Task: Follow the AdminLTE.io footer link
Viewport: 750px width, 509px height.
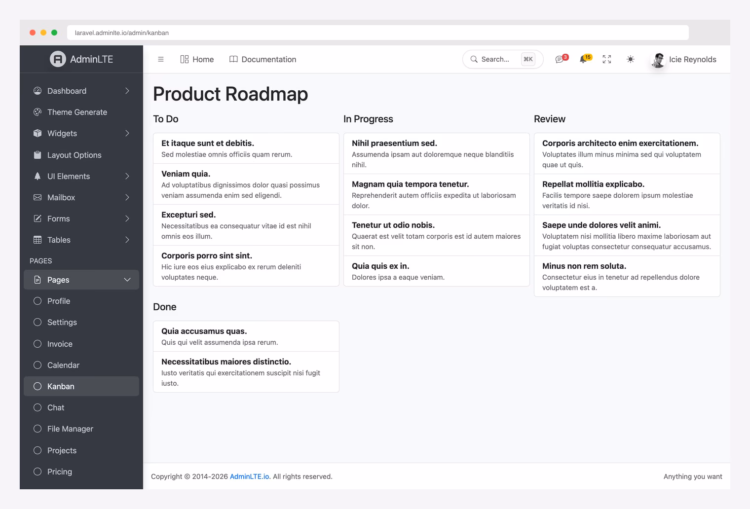Action: (250, 476)
